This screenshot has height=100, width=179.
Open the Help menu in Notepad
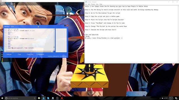click(x=101, y=4)
